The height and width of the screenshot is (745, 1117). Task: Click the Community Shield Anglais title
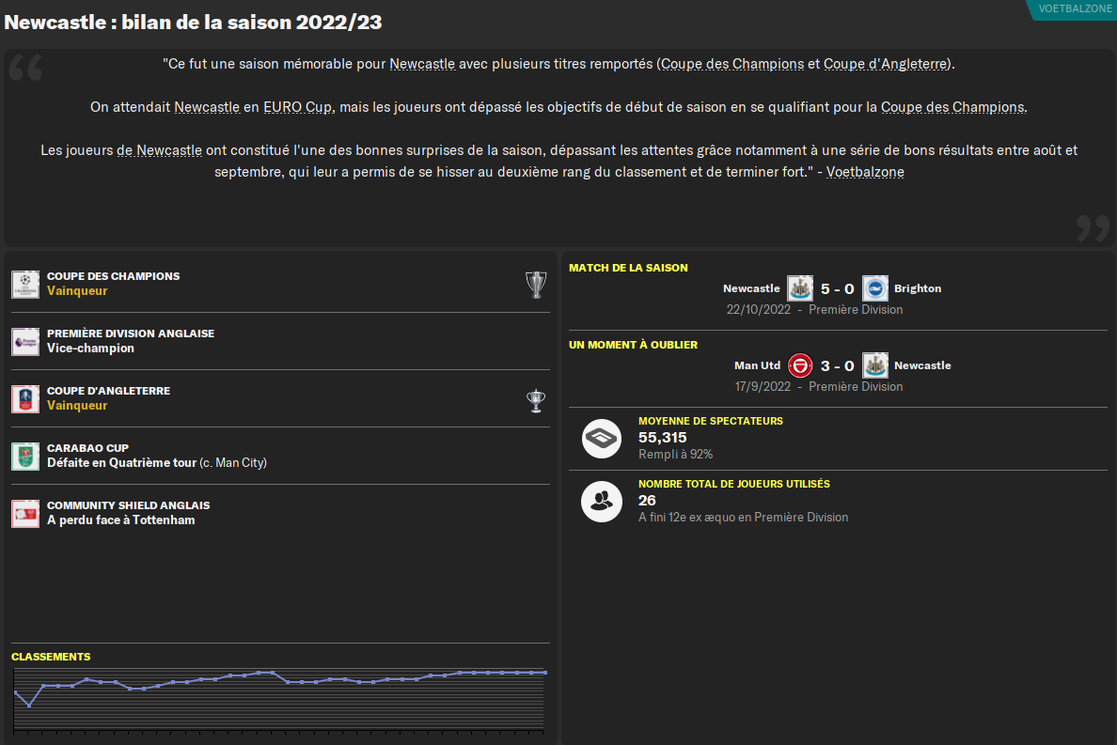128,505
